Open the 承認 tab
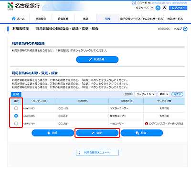 click(85, 19)
